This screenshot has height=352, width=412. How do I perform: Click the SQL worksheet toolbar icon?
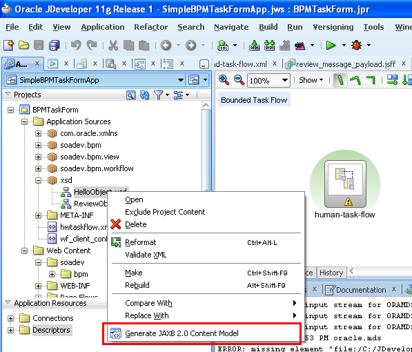(223, 46)
